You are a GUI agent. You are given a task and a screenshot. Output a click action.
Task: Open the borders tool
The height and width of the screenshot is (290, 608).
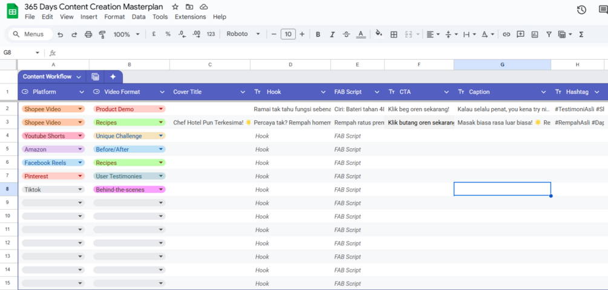394,34
